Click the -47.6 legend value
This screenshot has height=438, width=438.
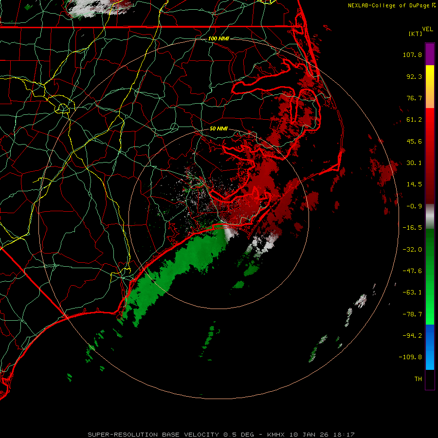[x=412, y=271]
